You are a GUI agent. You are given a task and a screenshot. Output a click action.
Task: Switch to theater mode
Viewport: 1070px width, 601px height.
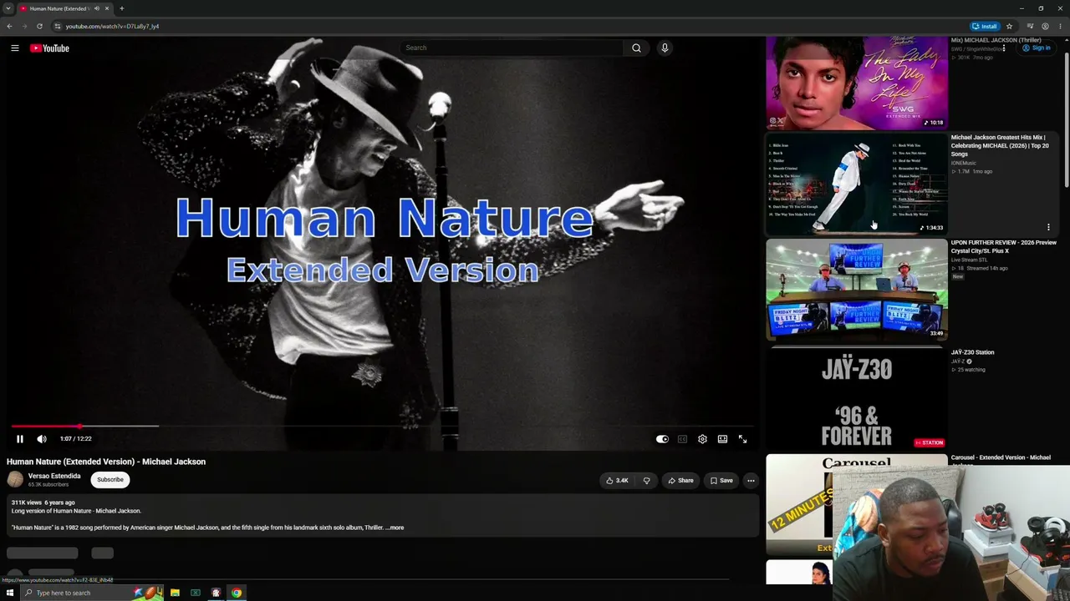pyautogui.click(x=722, y=439)
